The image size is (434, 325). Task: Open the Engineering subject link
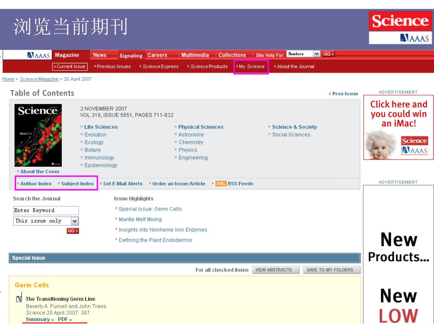point(193,157)
